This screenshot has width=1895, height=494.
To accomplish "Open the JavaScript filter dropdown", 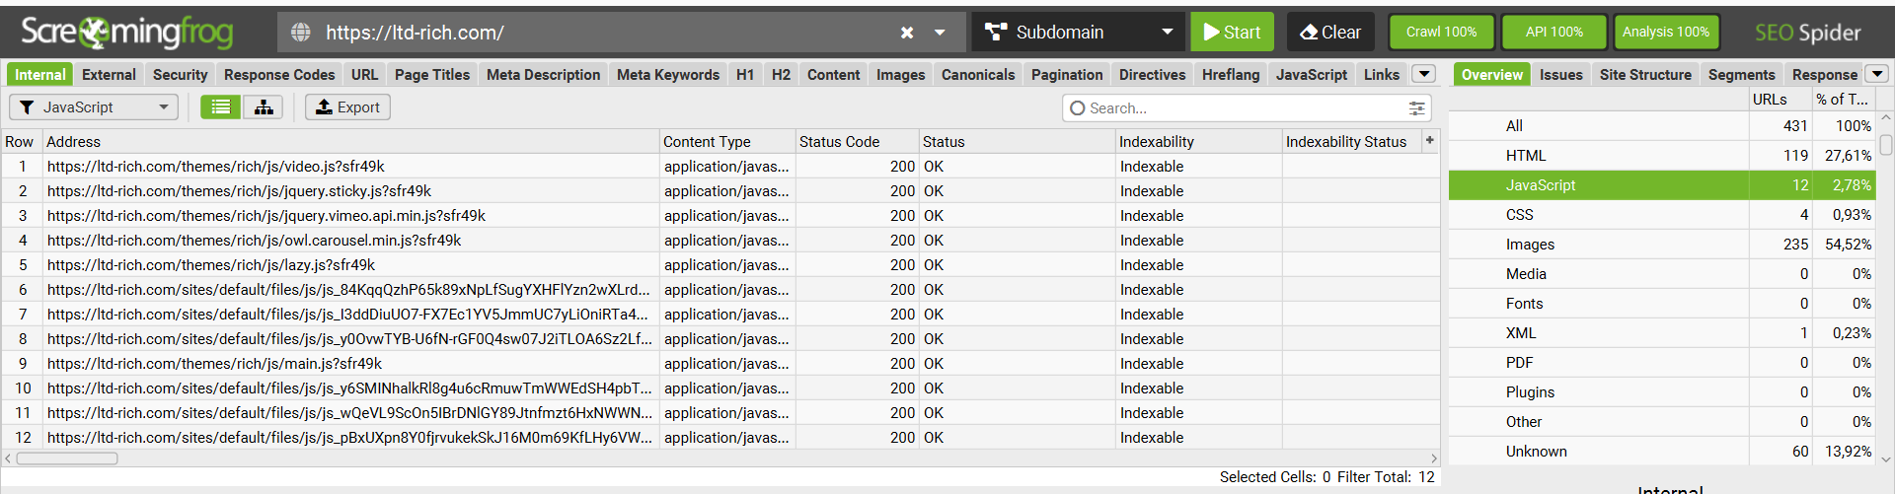I will [94, 107].
